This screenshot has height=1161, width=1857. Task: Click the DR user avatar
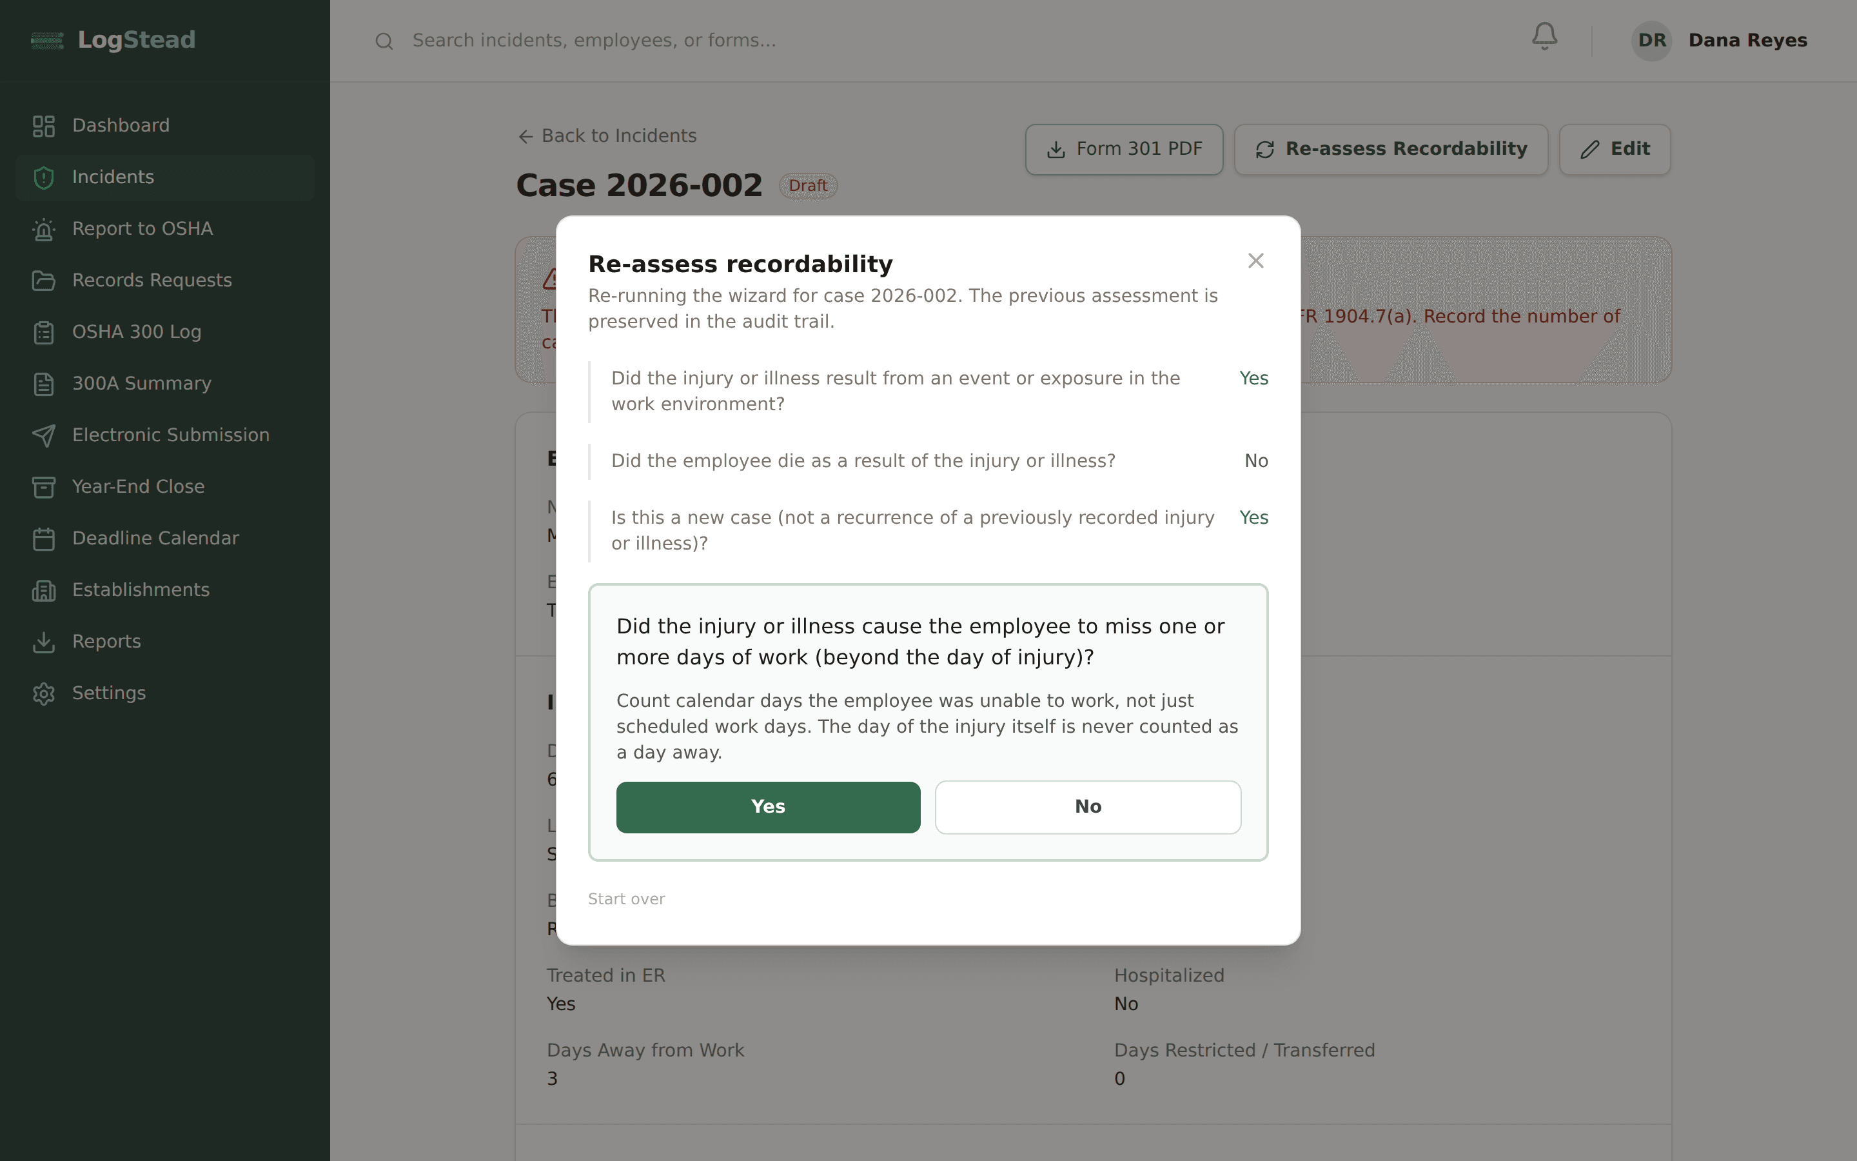point(1651,41)
